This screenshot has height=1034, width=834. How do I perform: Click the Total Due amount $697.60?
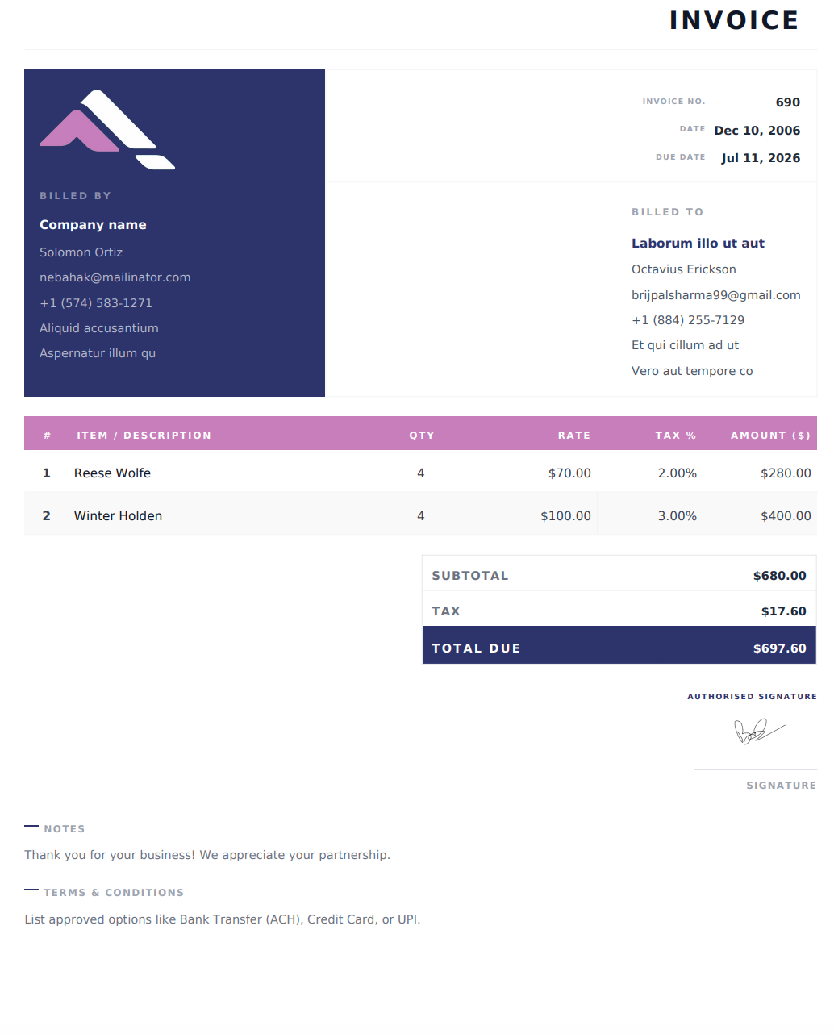(x=780, y=648)
